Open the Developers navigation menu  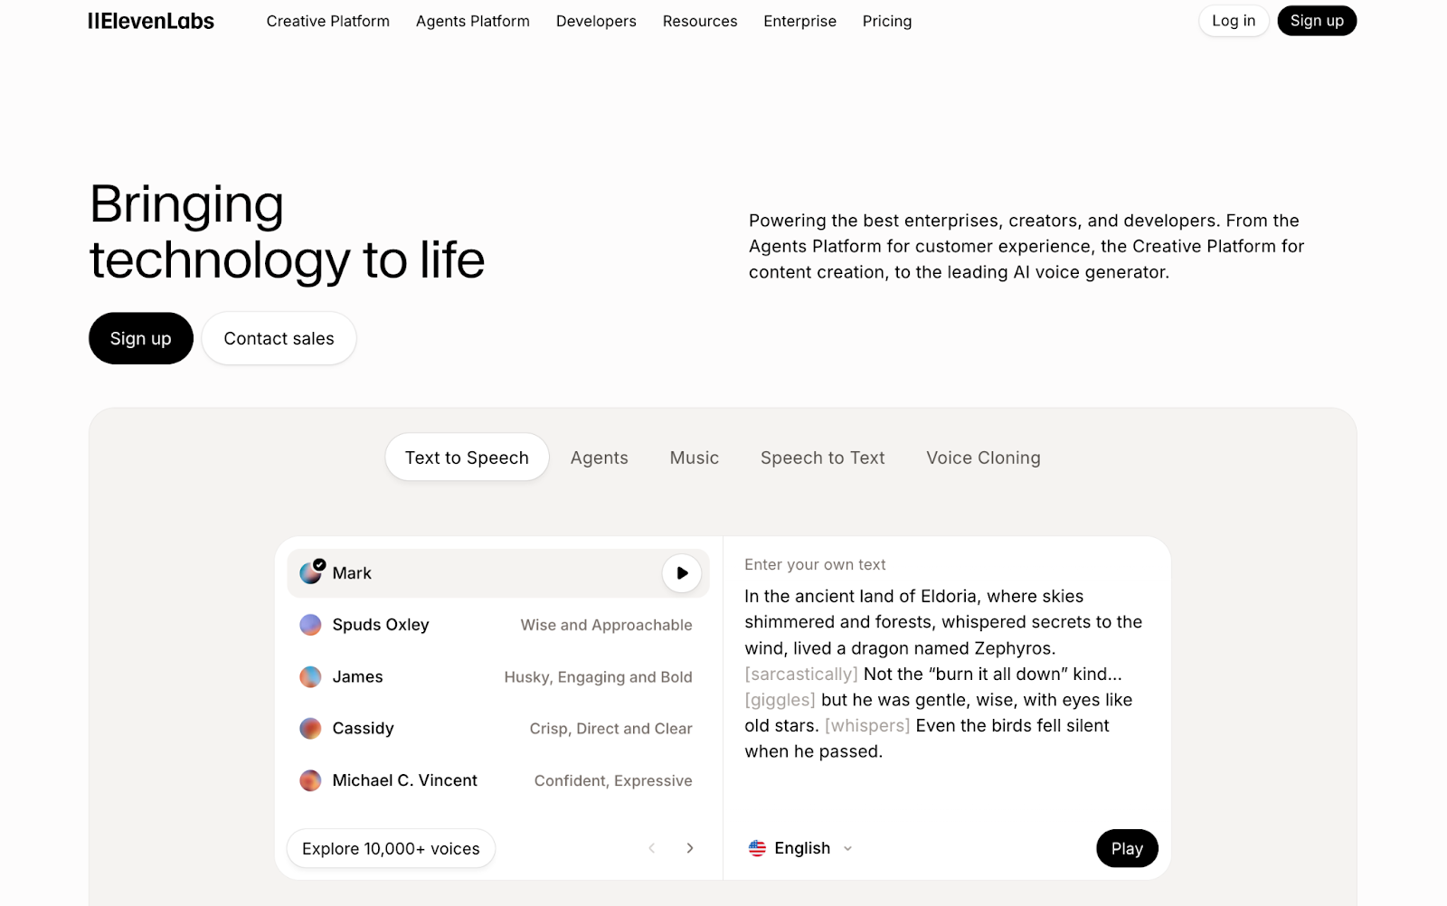coord(596,21)
